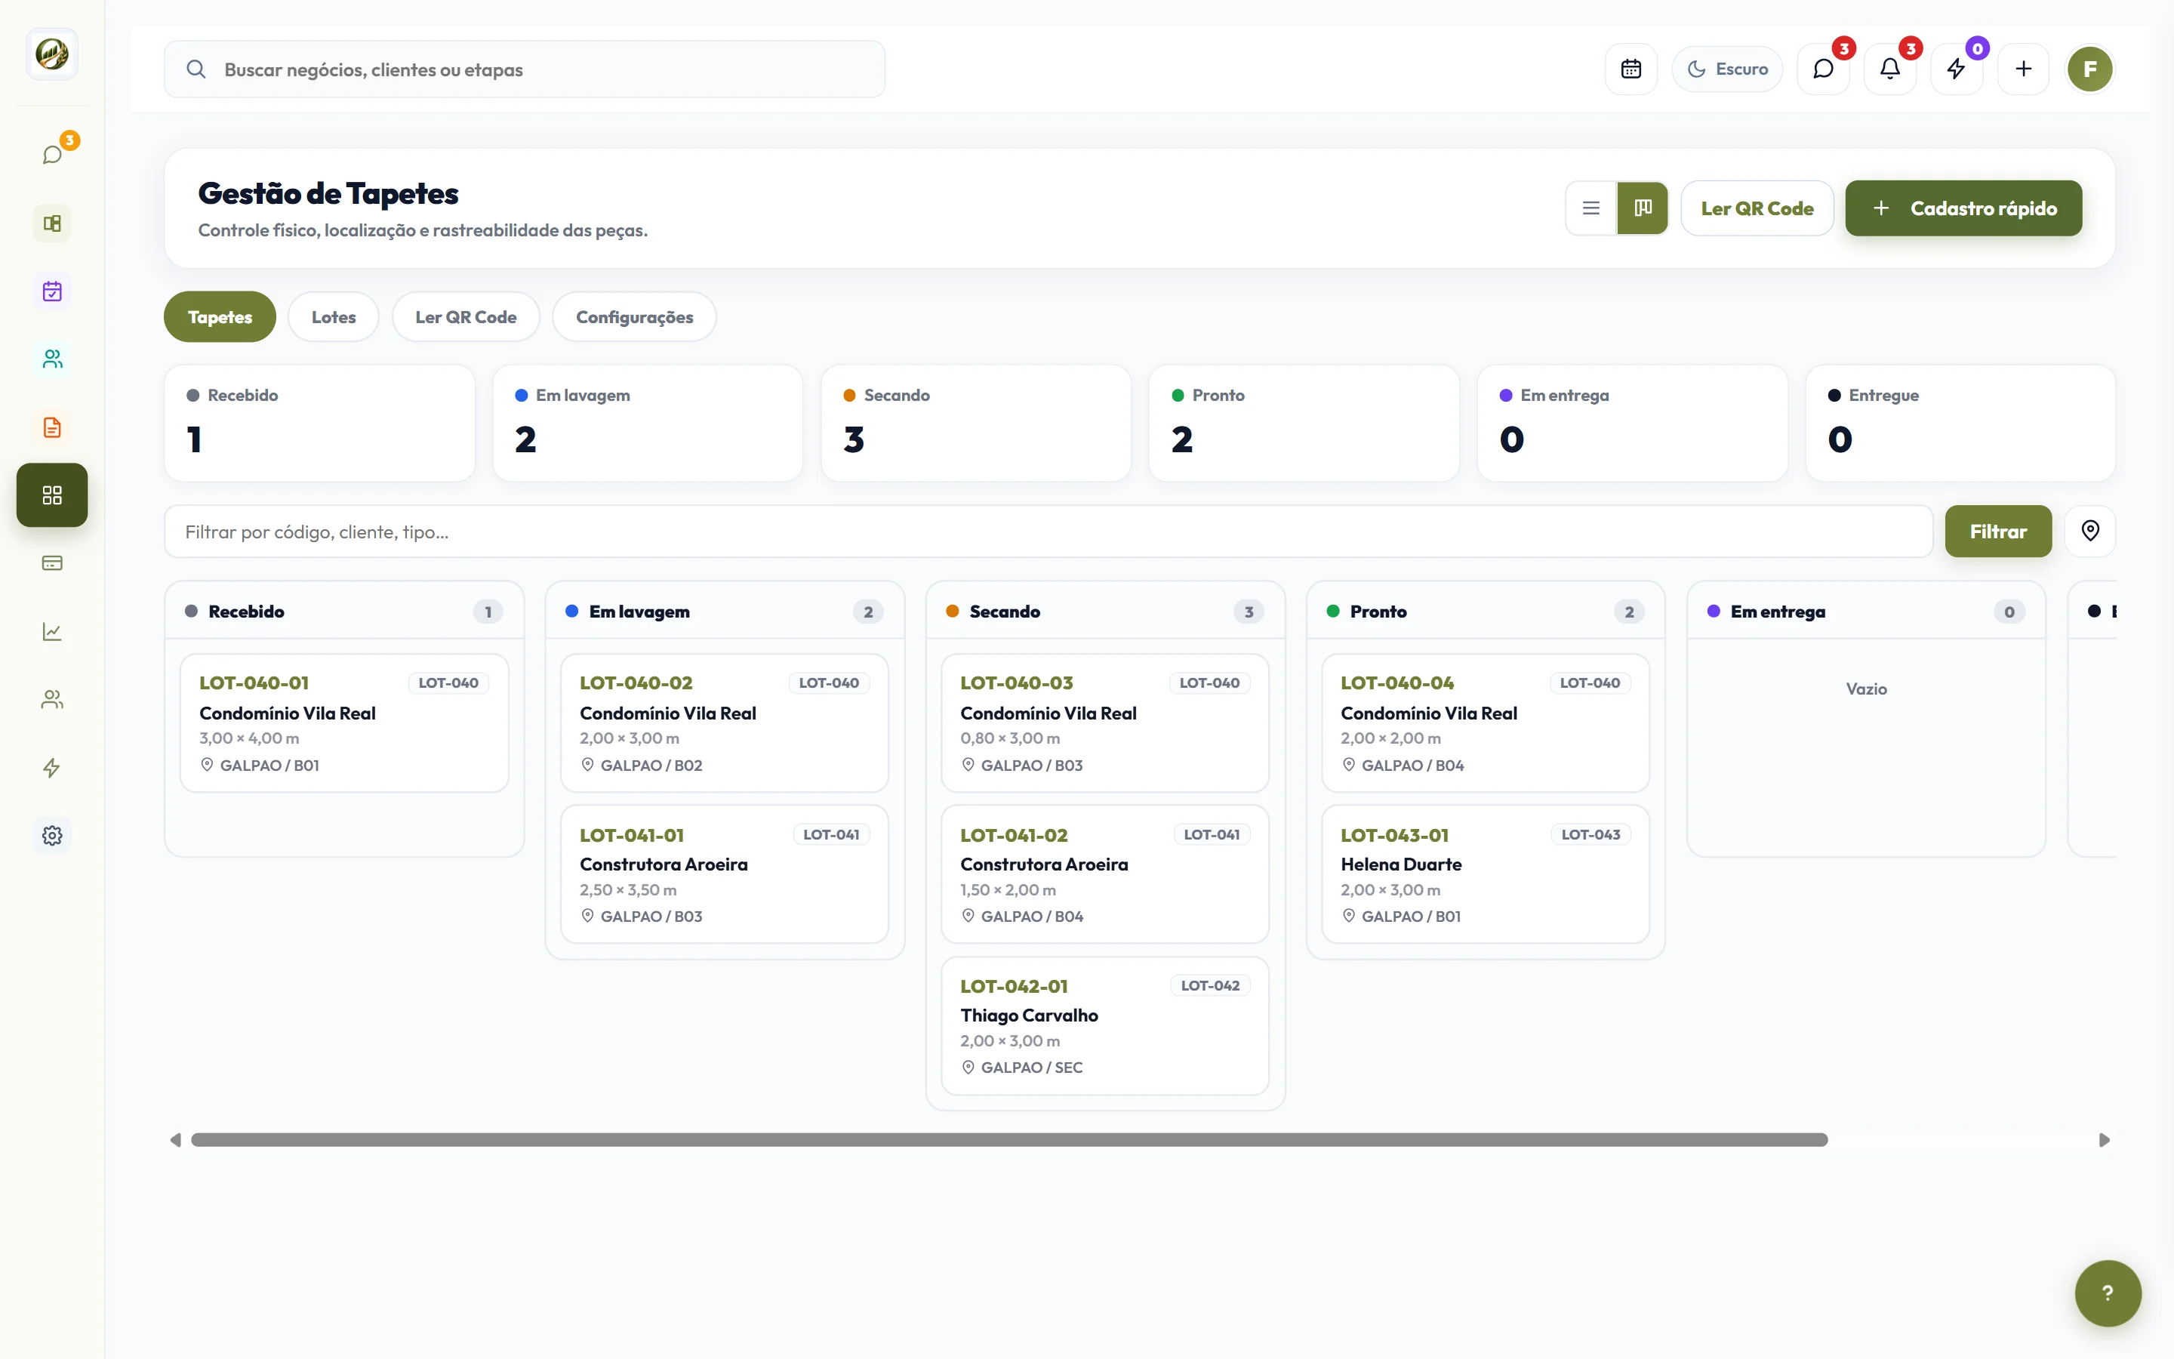Image resolution: width=2174 pixels, height=1359 pixels.
Task: Click the Filtrar button
Action: point(1998,532)
